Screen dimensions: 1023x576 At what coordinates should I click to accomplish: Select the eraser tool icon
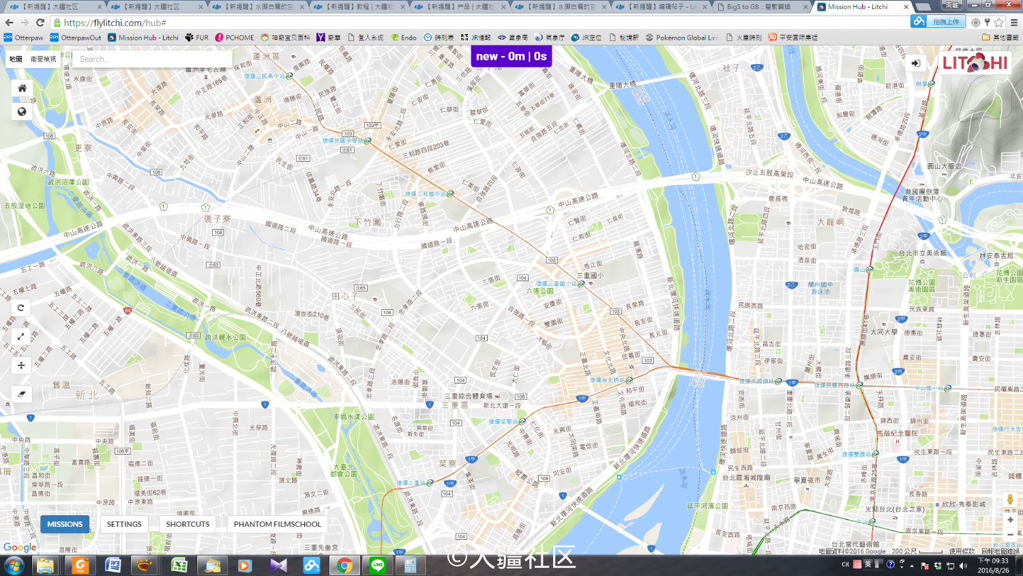tap(21, 394)
